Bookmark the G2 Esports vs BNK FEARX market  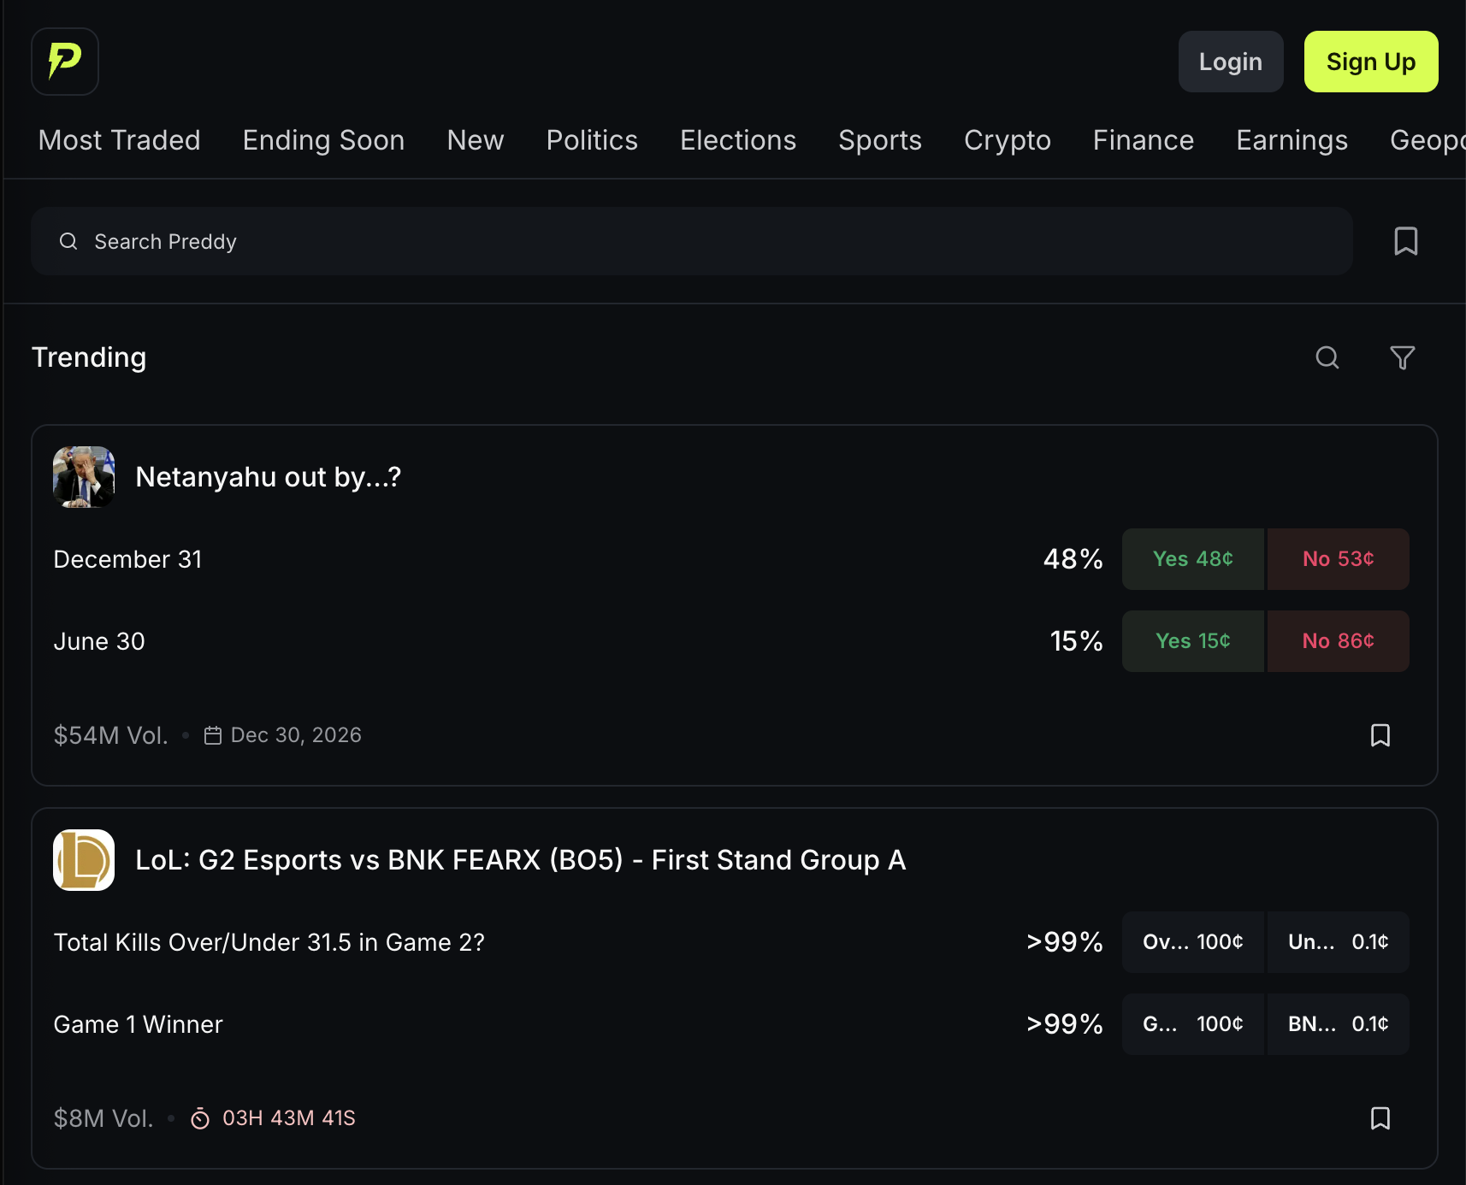1380,1118
